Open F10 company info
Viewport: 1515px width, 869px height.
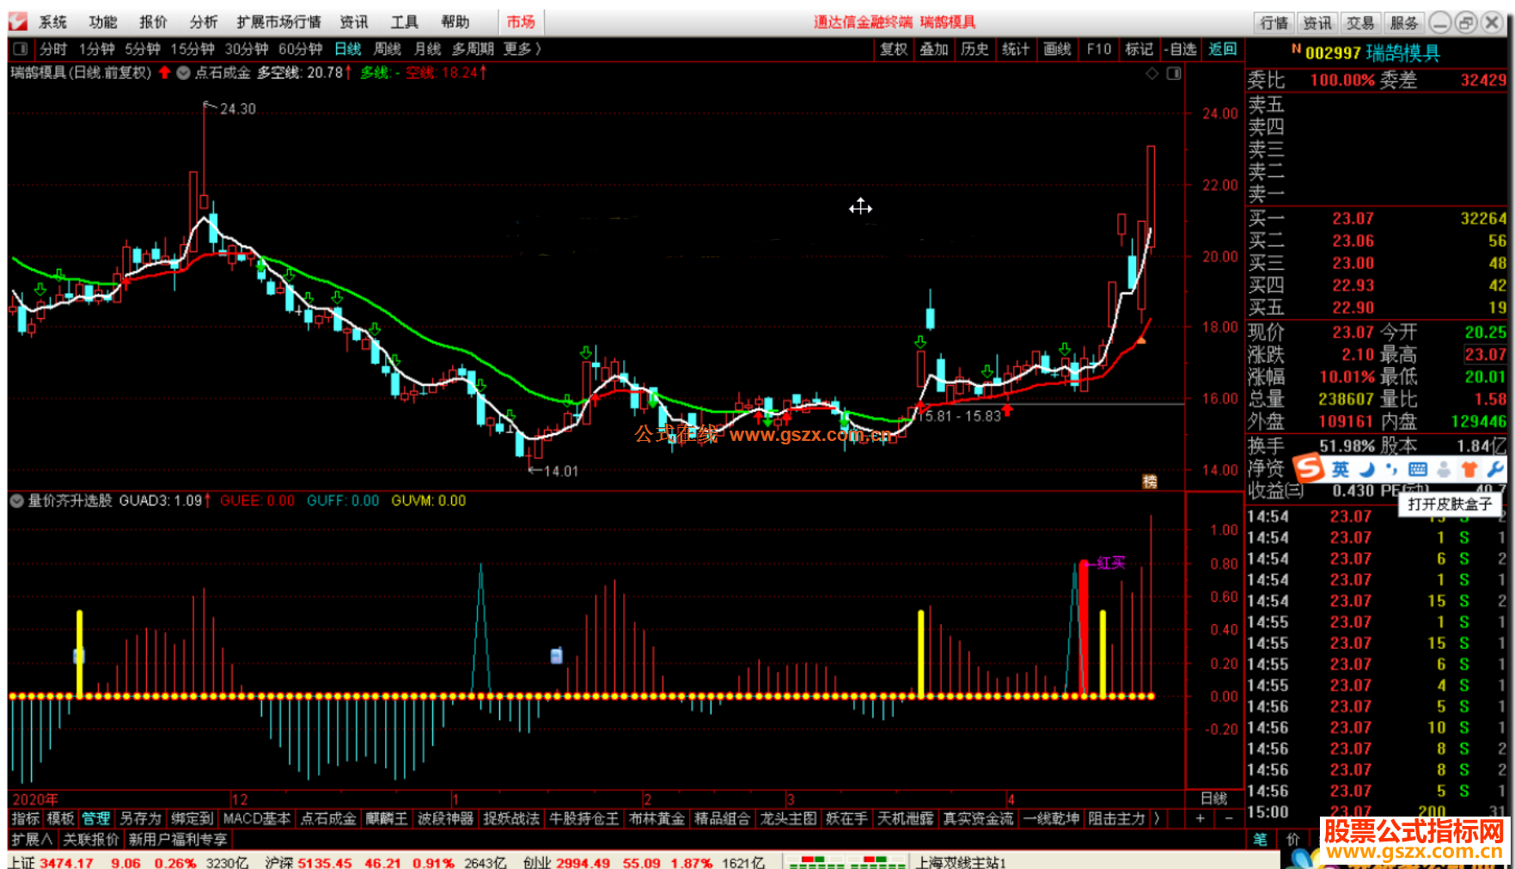pos(1099,49)
